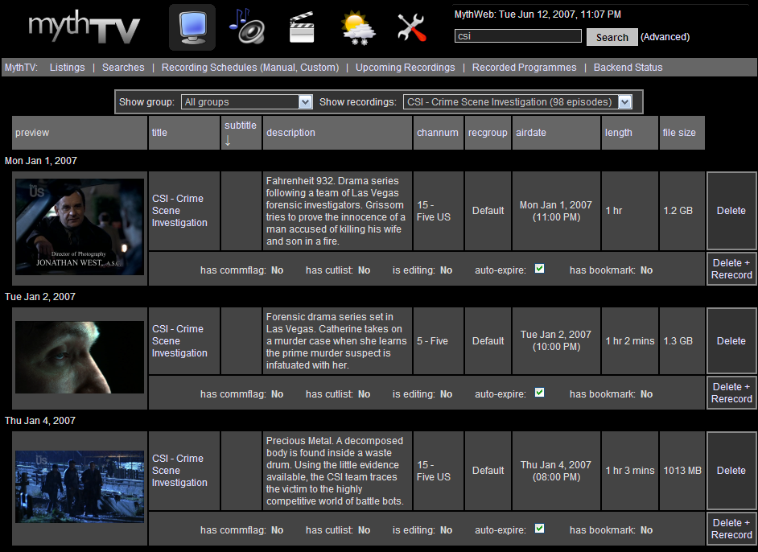
Task: Focus the search field containing csi
Action: (517, 35)
